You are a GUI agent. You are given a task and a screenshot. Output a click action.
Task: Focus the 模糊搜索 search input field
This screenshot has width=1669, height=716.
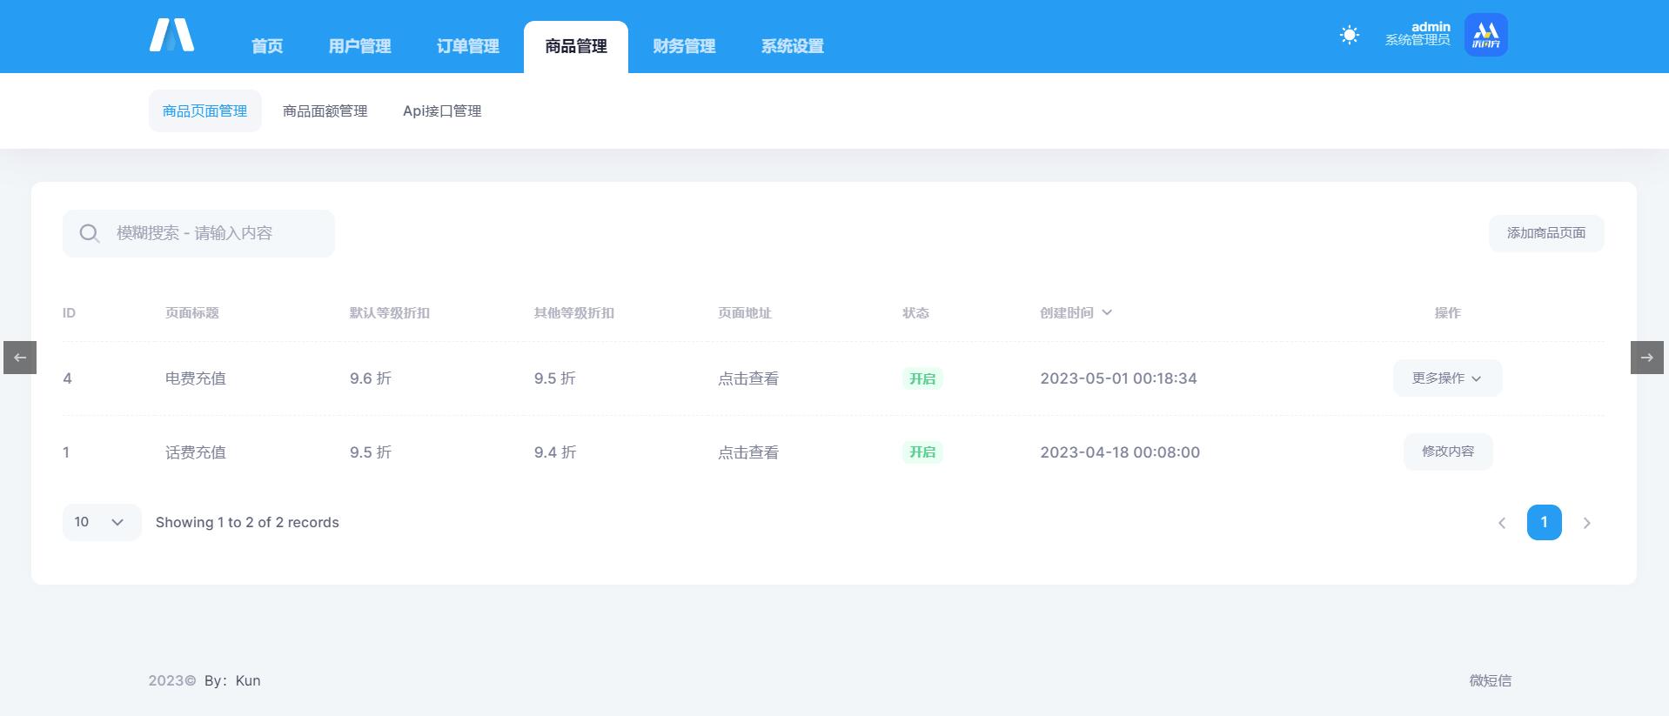218,233
